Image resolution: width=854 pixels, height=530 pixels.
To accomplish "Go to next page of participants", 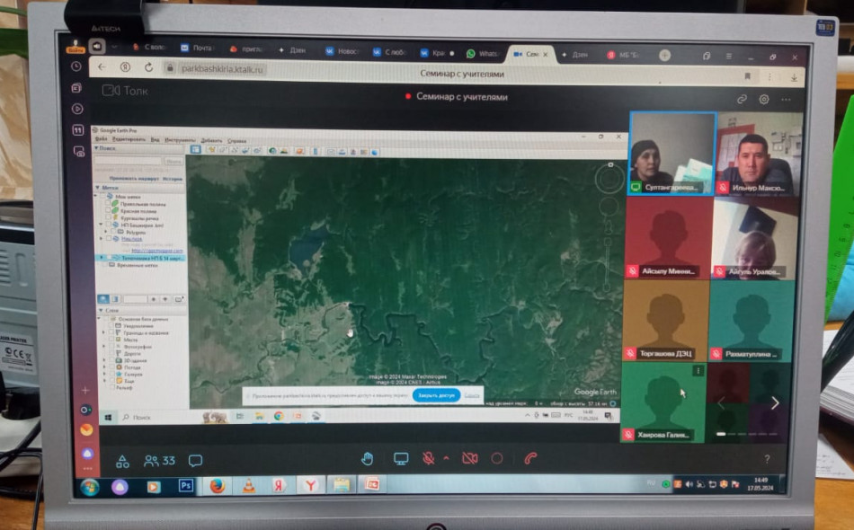I will (775, 402).
